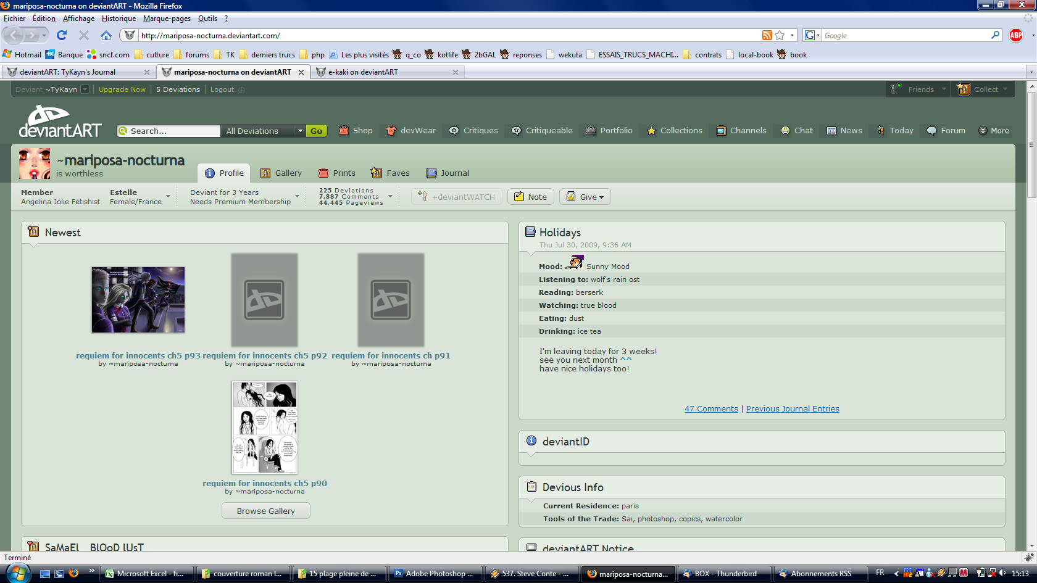This screenshot has height=583, width=1037.
Task: Expand the deviations statistics arrow
Action: [390, 196]
